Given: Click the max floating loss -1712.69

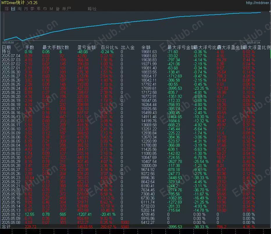Looking at the screenshot, I should pyautogui.click(x=174, y=76).
